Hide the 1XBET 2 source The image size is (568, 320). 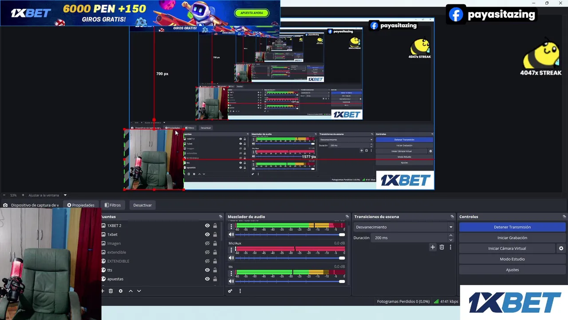point(207,225)
